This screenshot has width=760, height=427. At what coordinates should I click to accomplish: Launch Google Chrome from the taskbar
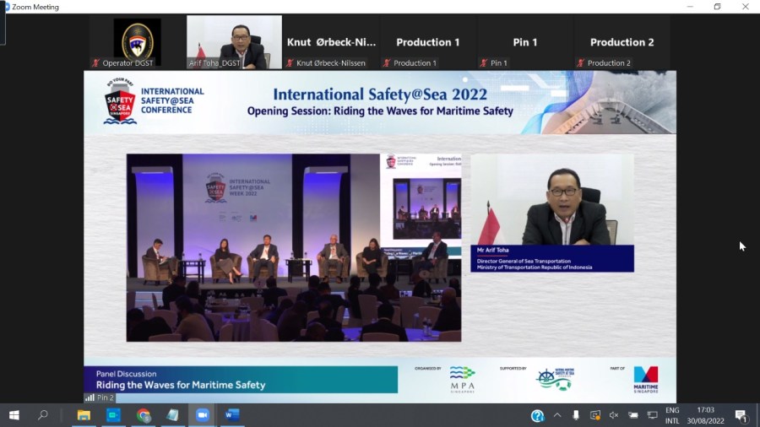[x=144, y=415]
